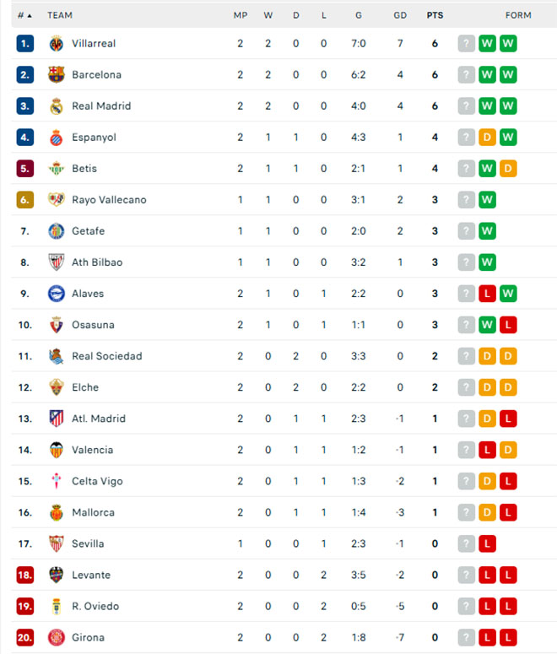Open the Alaves team crest
Viewport: 557px width, 654px height.
pyautogui.click(x=57, y=294)
